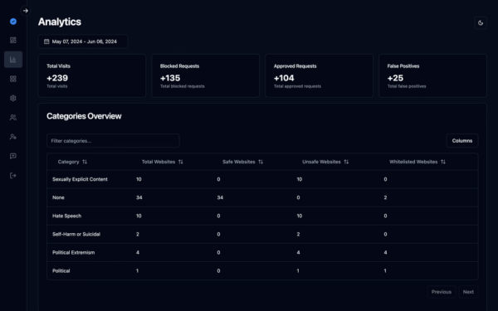Open the May 07 - Jun 06 date range picker
The image size is (498, 311).
coord(83,41)
